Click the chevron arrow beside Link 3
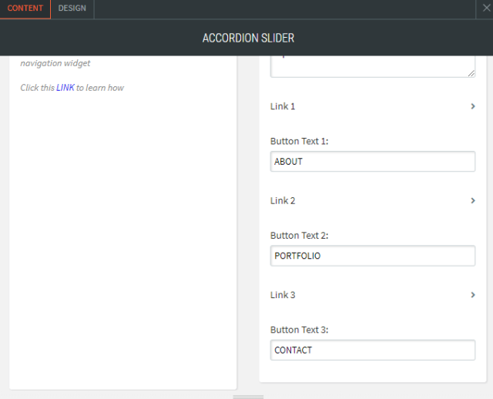This screenshot has width=493, height=399. click(x=472, y=295)
